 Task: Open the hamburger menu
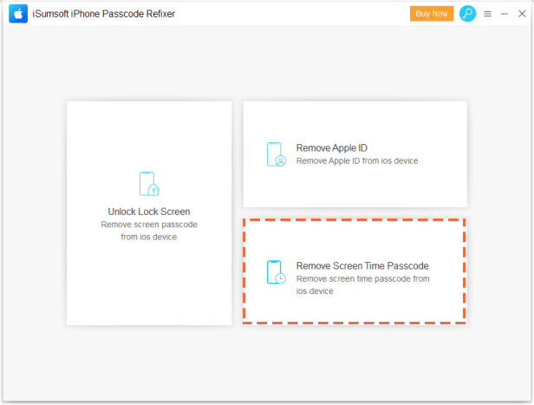(x=488, y=14)
